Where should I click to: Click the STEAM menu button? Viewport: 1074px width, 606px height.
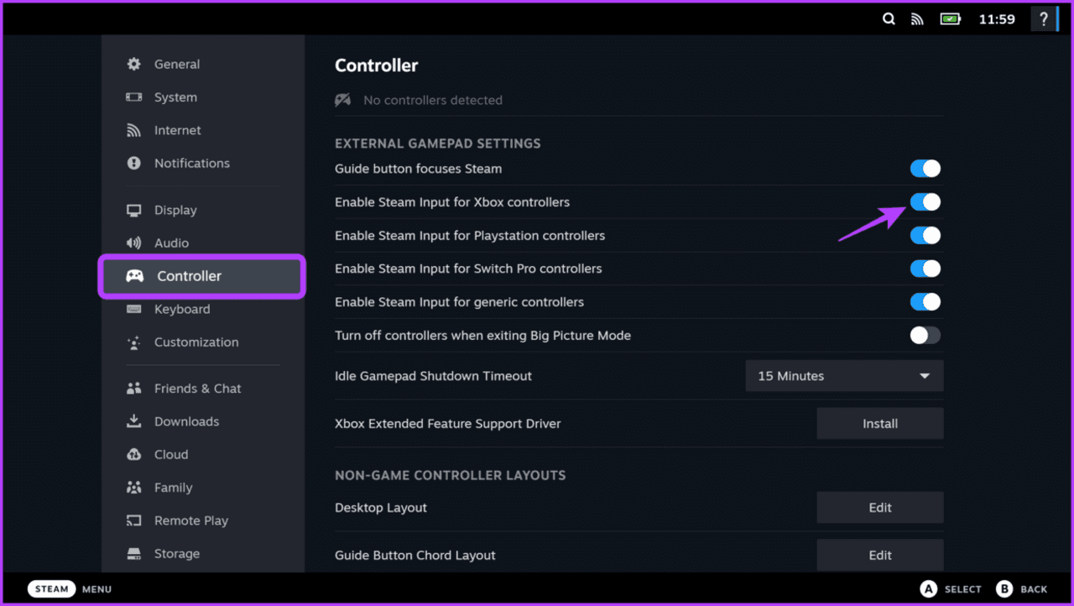(x=52, y=588)
